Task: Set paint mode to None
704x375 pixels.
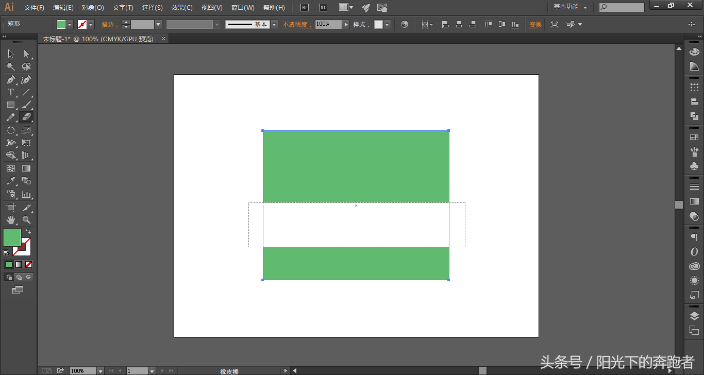Action: tap(29, 264)
